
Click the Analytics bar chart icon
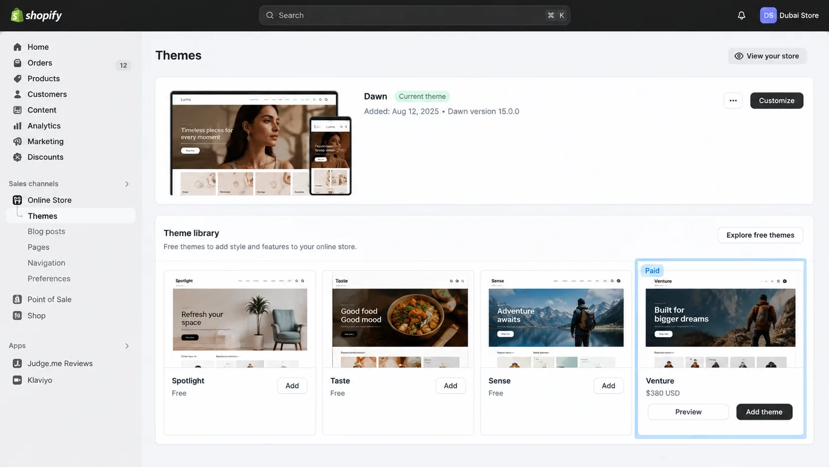17,126
